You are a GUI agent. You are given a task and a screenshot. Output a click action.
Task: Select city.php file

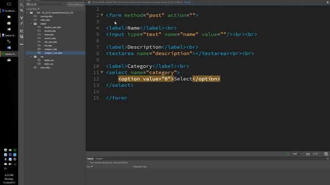coord(48,46)
